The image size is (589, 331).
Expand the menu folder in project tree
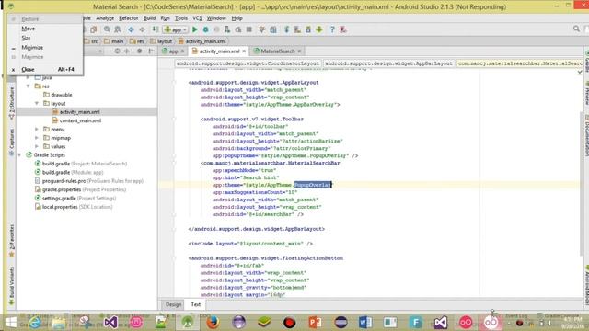point(37,129)
